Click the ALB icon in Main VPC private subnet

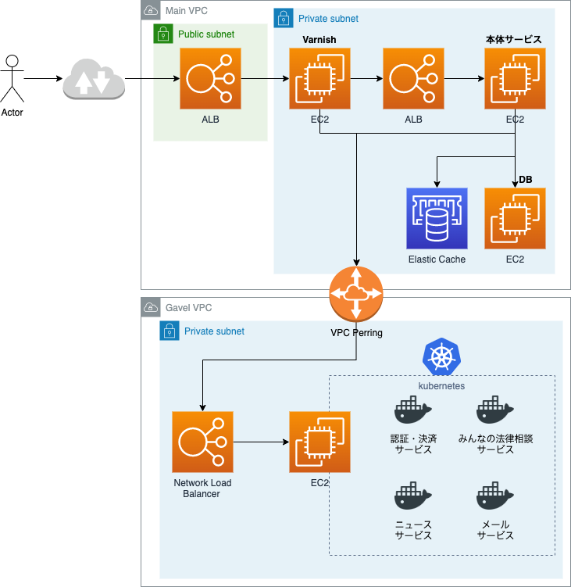click(413, 79)
